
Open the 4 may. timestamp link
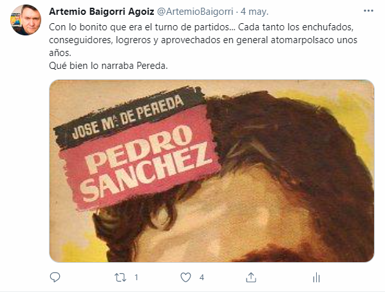[x=254, y=12]
